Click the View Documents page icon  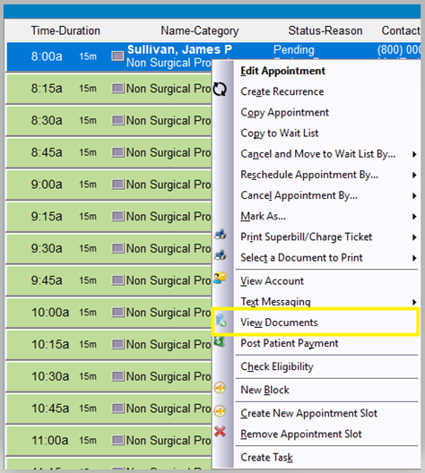tap(221, 321)
